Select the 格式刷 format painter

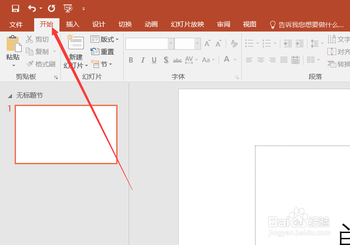click(x=41, y=64)
